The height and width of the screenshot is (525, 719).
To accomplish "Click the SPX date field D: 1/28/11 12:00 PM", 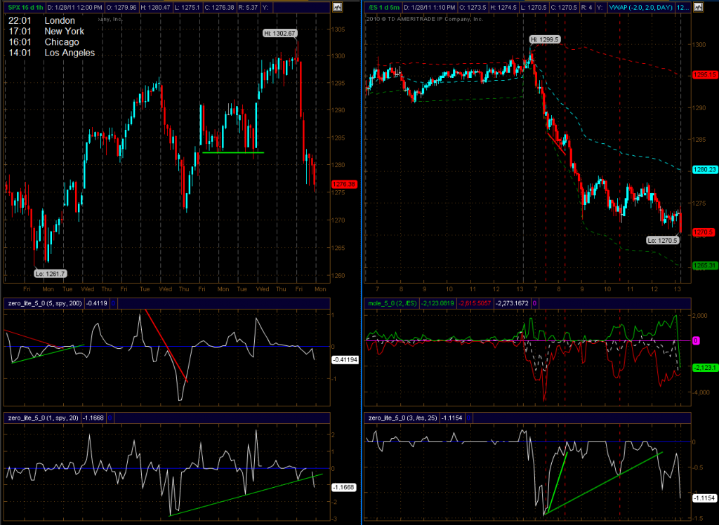I will pyautogui.click(x=75, y=7).
